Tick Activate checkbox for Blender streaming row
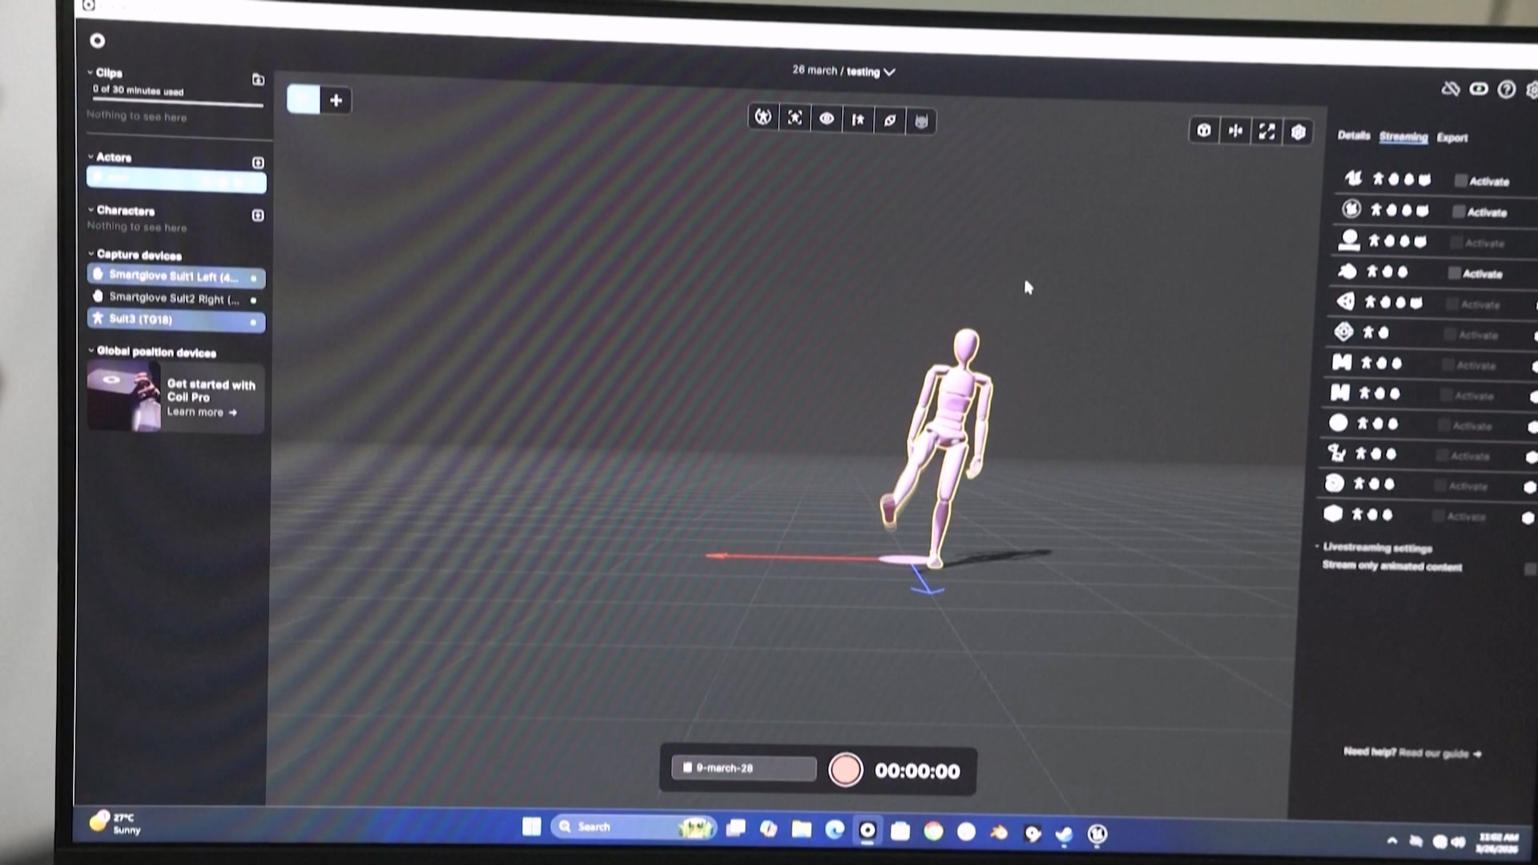This screenshot has height=865, width=1538. (x=1454, y=273)
